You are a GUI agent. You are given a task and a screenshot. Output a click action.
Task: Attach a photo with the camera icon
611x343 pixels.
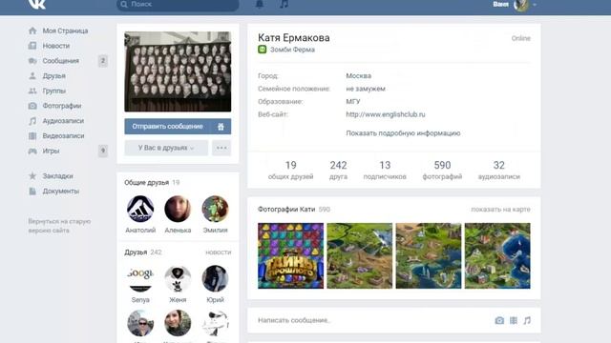pos(499,320)
